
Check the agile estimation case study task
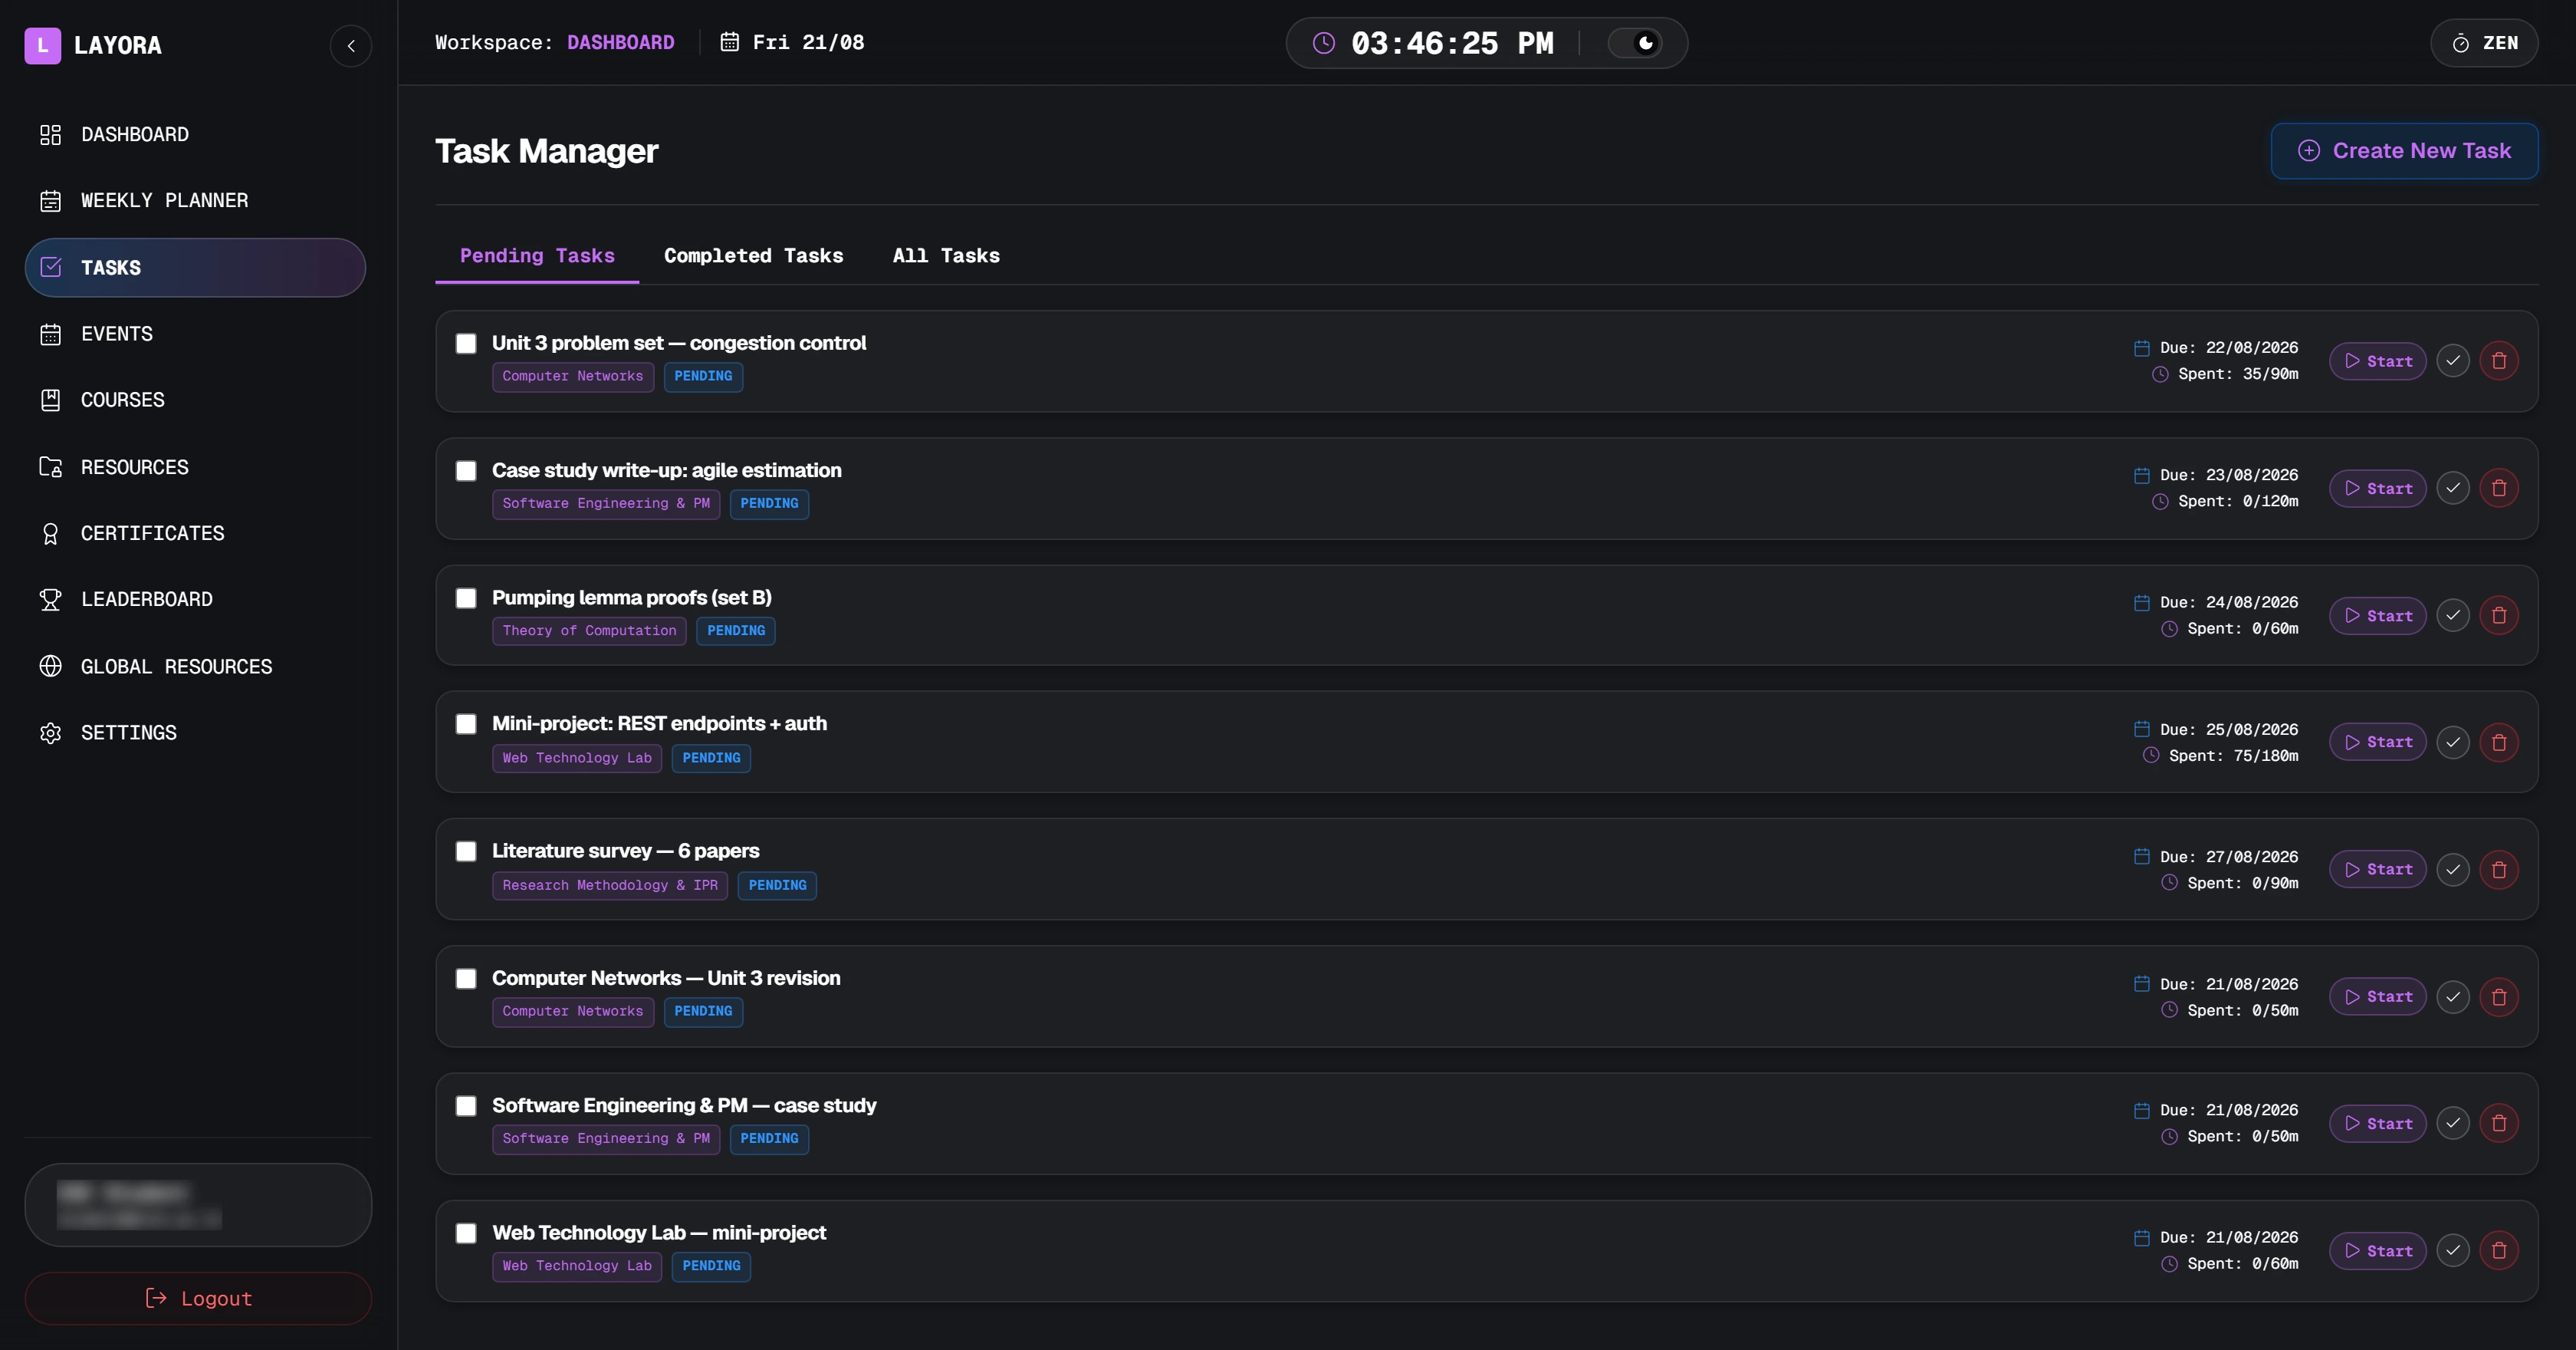coord(466,470)
